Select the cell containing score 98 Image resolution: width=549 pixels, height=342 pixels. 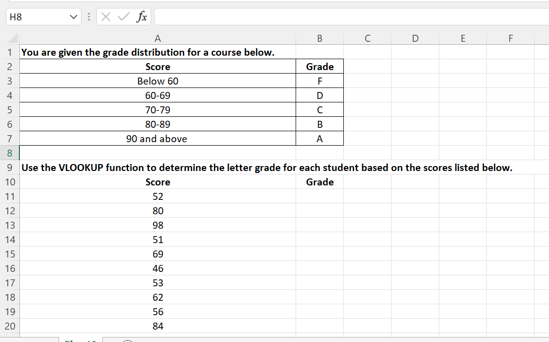pyautogui.click(x=157, y=225)
